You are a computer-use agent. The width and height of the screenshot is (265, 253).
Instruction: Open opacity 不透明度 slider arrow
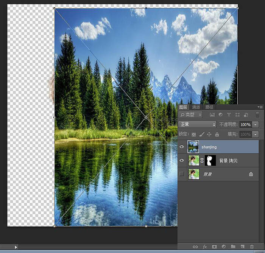(x=256, y=125)
